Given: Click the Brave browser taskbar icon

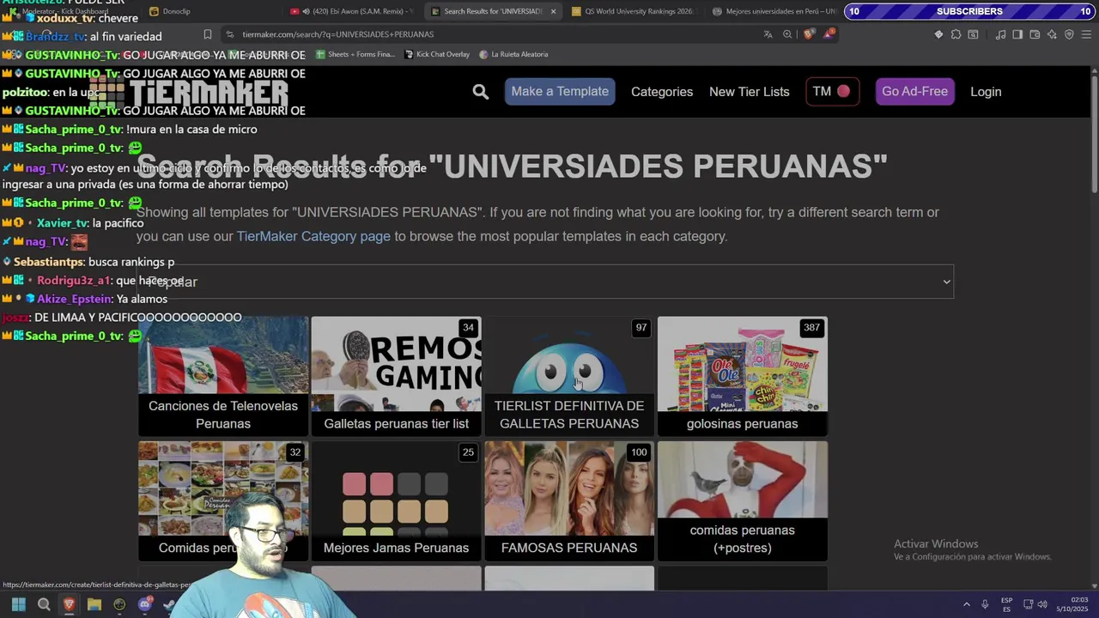Looking at the screenshot, I should tap(69, 604).
